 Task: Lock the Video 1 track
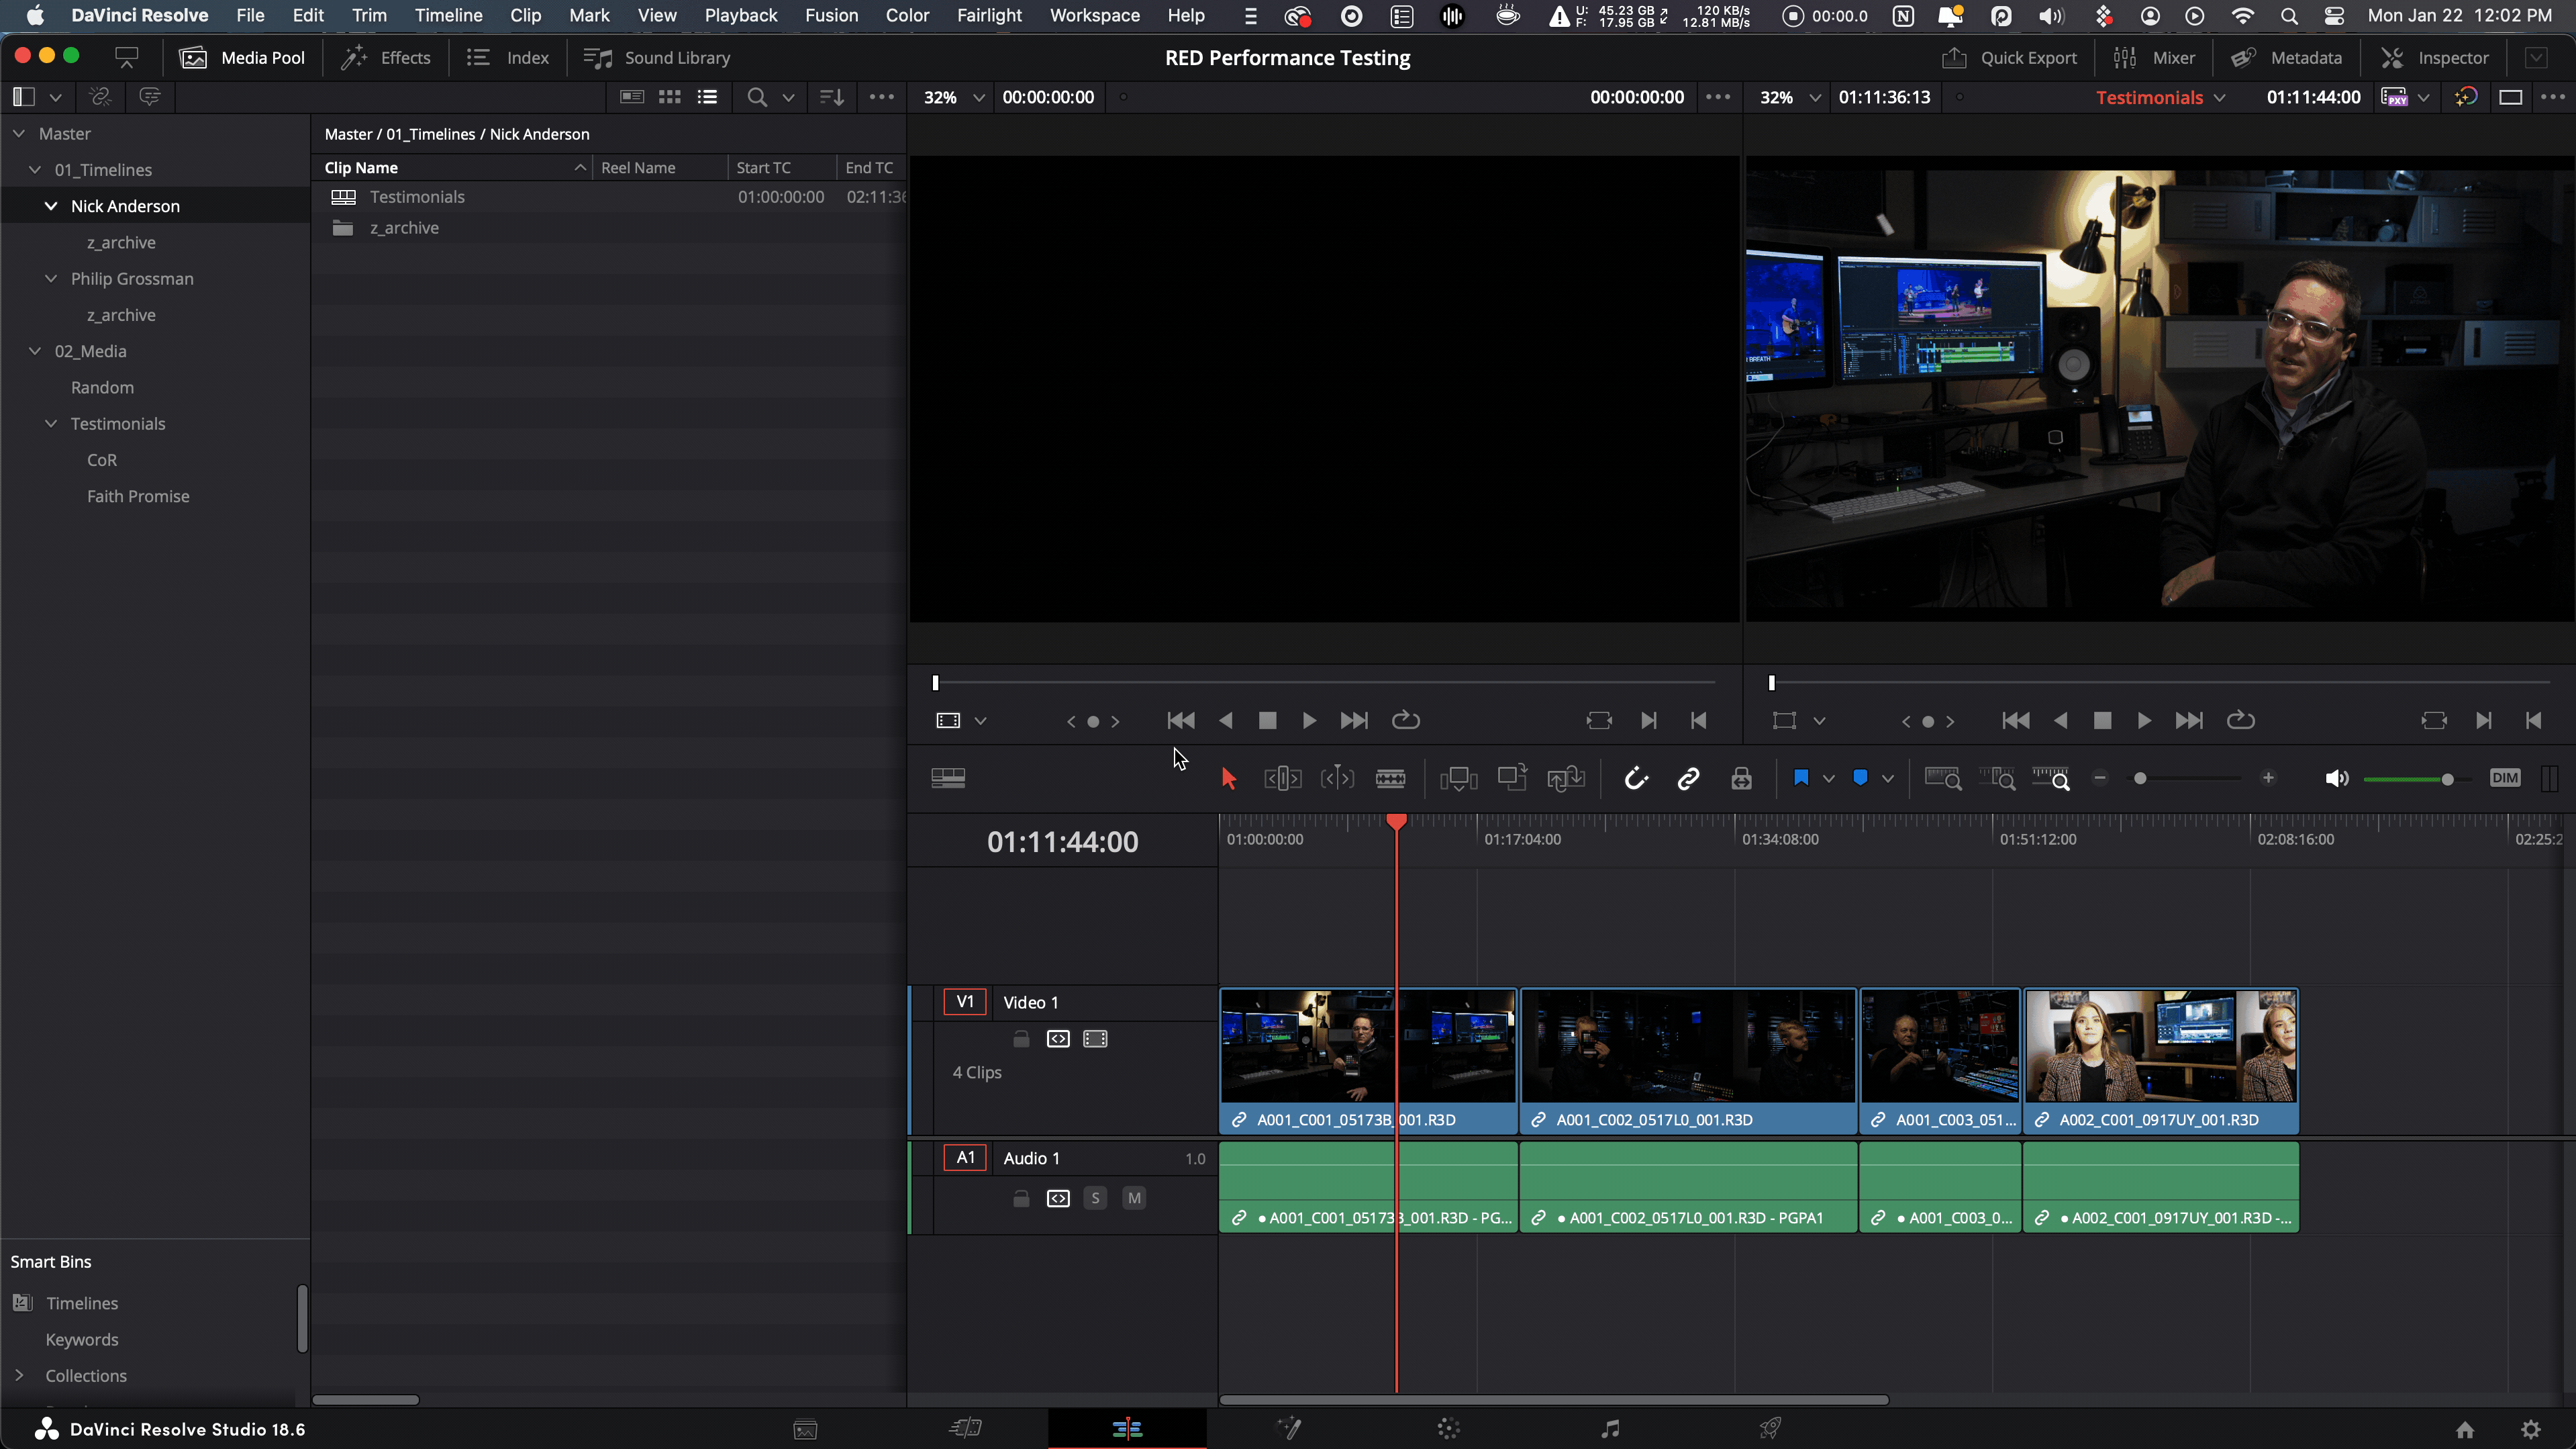tap(1021, 1039)
